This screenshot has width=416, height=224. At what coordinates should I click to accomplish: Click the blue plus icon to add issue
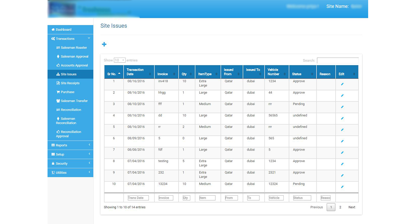tap(104, 44)
